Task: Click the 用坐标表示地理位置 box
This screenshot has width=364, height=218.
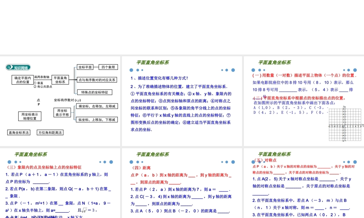Action: tap(29, 116)
